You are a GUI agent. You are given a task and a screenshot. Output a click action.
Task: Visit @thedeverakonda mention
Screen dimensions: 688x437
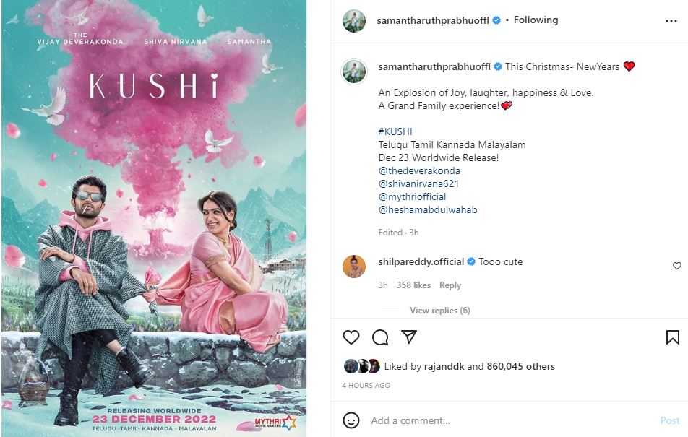tap(419, 170)
